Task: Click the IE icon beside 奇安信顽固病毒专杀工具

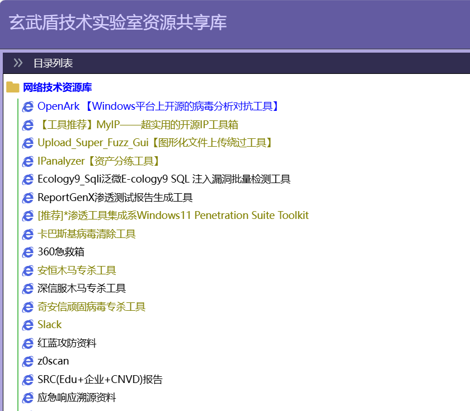Action: tap(28, 307)
